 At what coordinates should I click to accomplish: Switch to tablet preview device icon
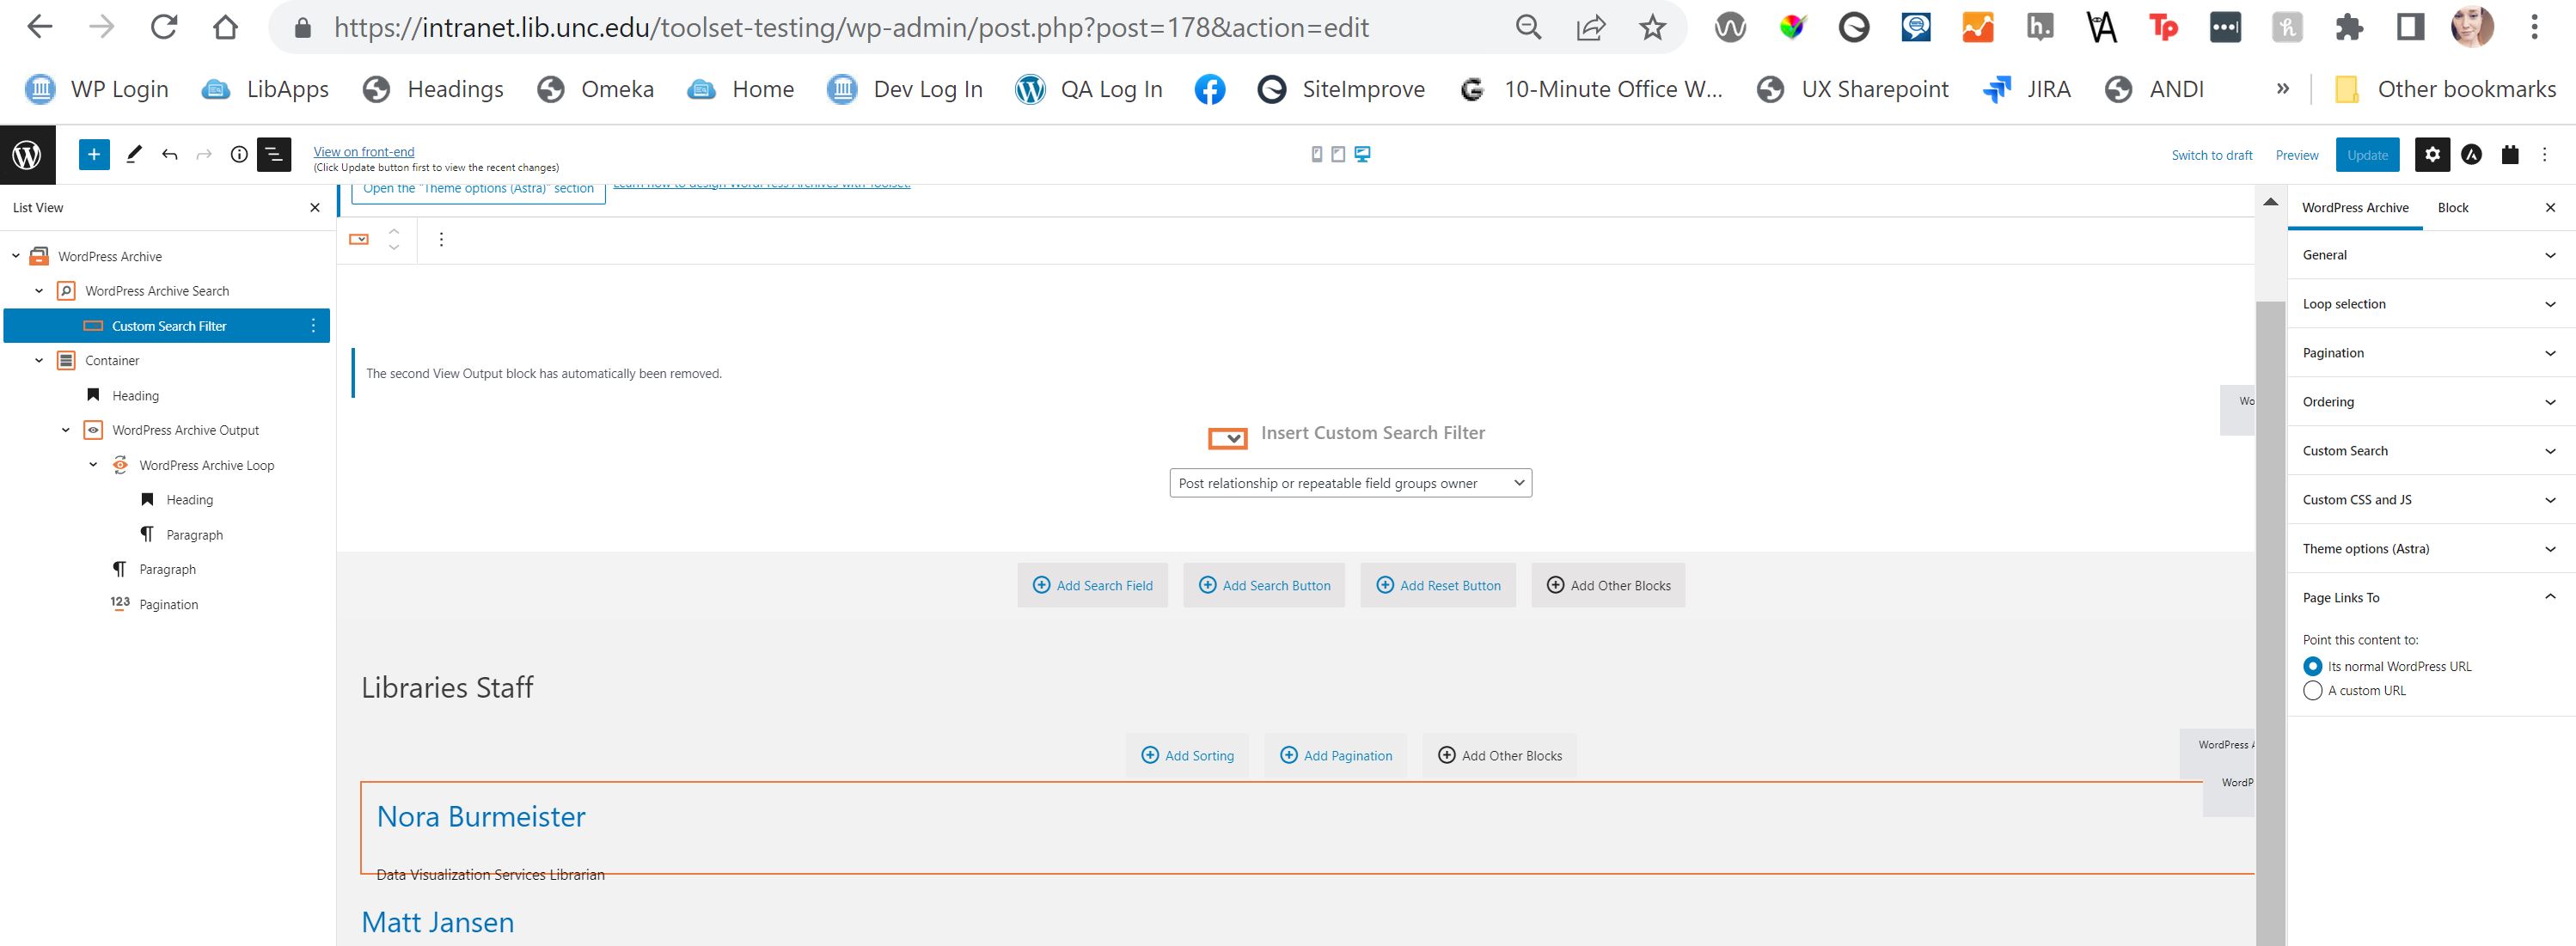click(1338, 154)
